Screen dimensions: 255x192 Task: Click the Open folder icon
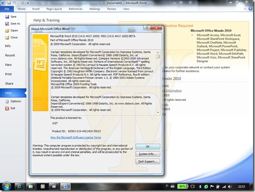[x=7, y=31]
